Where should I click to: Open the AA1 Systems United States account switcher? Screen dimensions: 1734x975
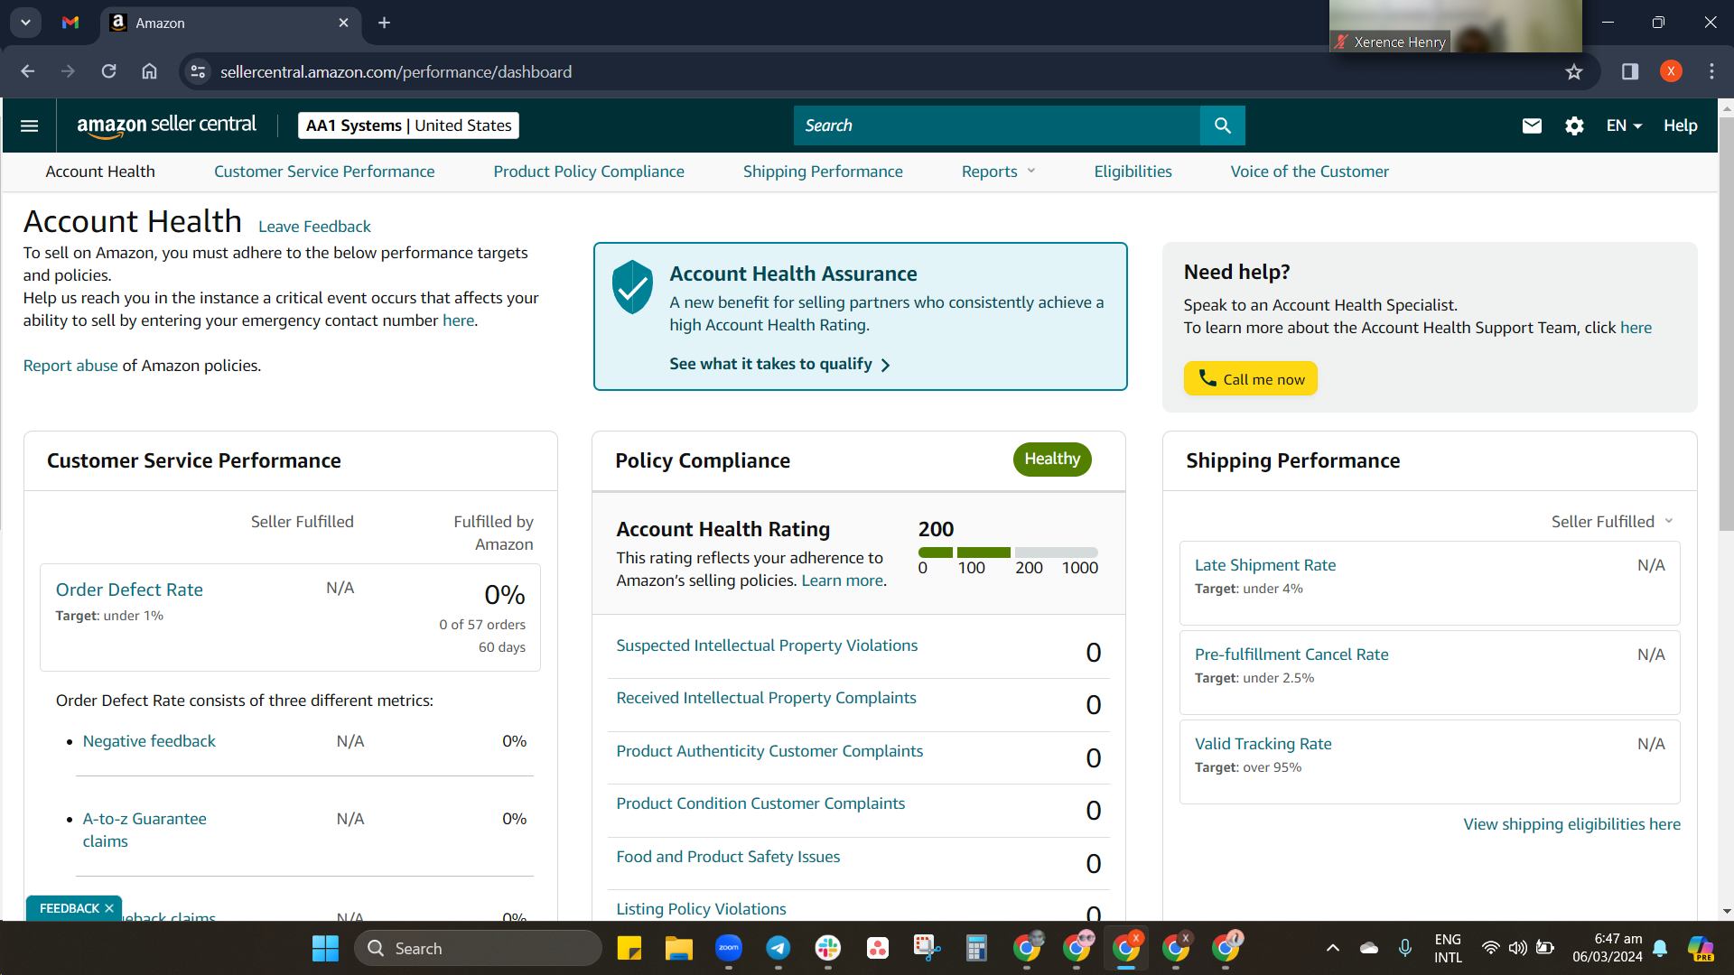408,125
